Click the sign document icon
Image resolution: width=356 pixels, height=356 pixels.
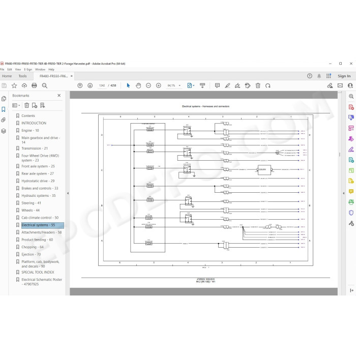[238, 85]
